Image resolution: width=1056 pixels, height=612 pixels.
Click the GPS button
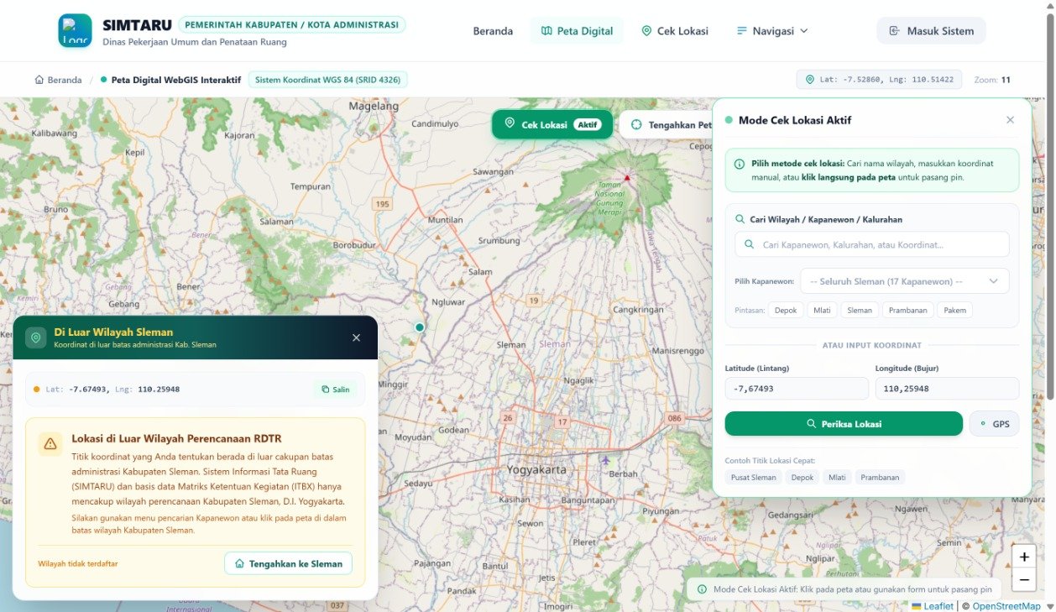[994, 424]
